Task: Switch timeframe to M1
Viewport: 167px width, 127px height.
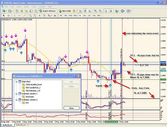Action: coord(61,16)
